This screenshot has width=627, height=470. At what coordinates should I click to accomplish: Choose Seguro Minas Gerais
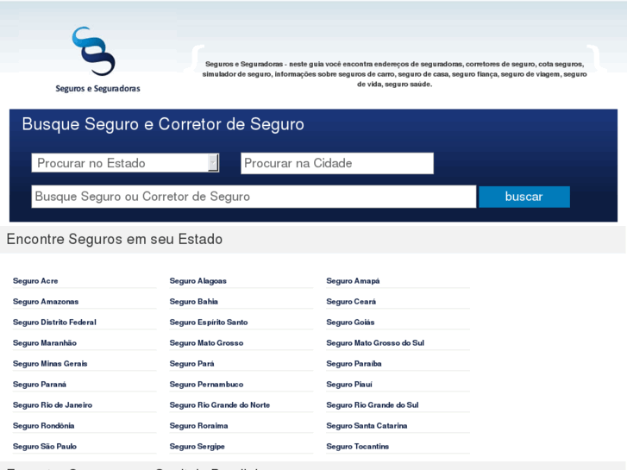tap(50, 364)
